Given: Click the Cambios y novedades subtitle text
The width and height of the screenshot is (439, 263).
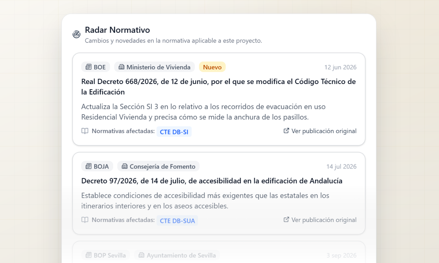Looking at the screenshot, I should click(173, 41).
